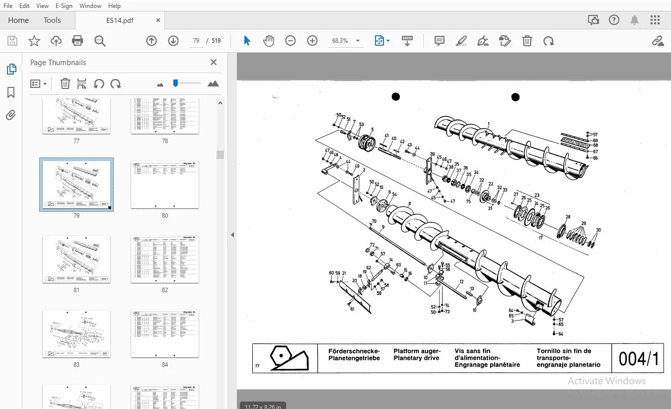Open the Help menu in the menu bar

[114, 6]
